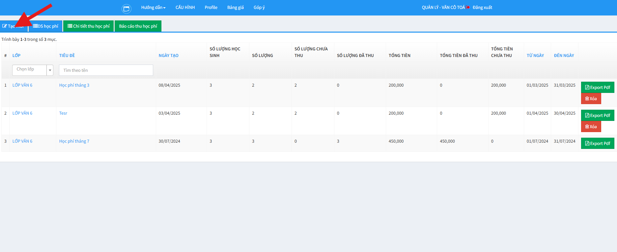This screenshot has width=617, height=252.
Task: Open the 'Học phí tháng 7' title link
Action: (74, 141)
